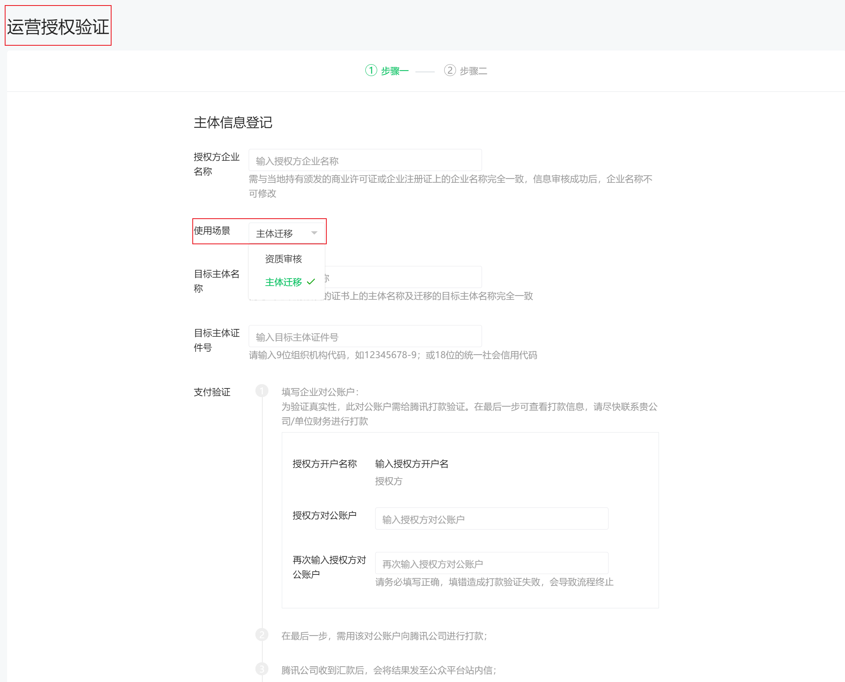Switch to 步骤一 step label

point(395,71)
